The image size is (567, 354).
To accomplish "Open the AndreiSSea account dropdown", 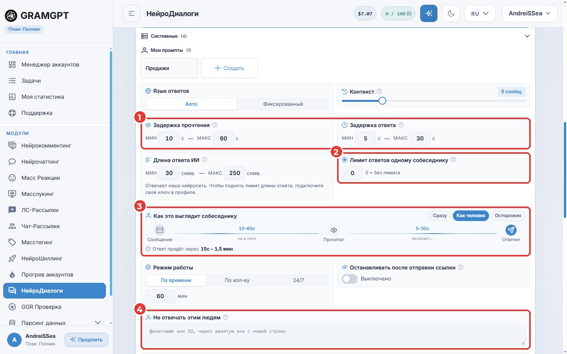I will (530, 13).
